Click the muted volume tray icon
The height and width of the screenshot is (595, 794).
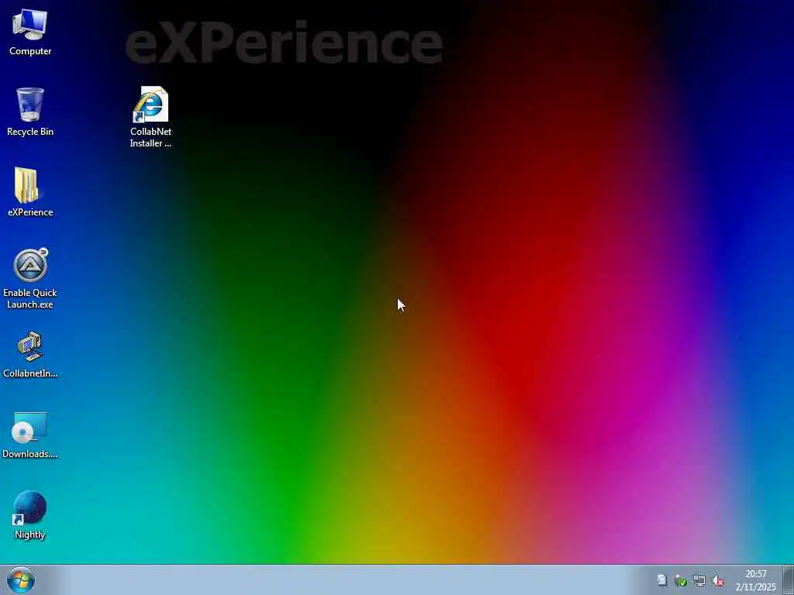[718, 581]
